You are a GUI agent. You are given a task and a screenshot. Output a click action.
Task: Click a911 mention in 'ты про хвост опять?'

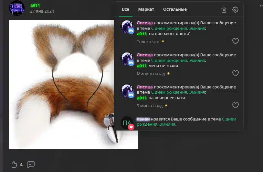pyautogui.click(x=142, y=34)
